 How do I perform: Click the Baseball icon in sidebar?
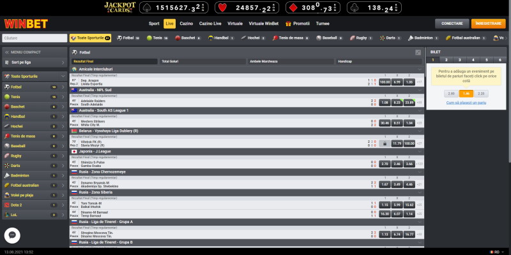coord(7,146)
